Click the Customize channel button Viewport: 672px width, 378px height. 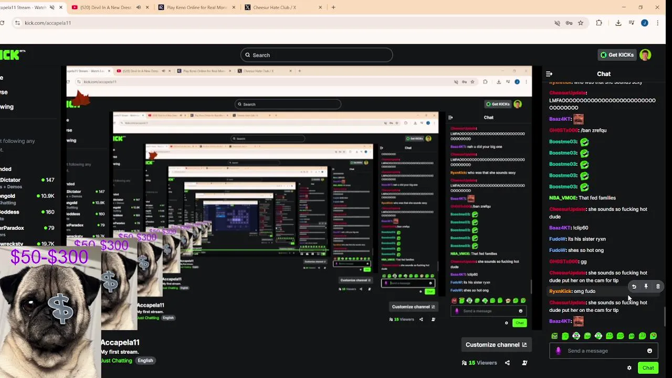(496, 345)
